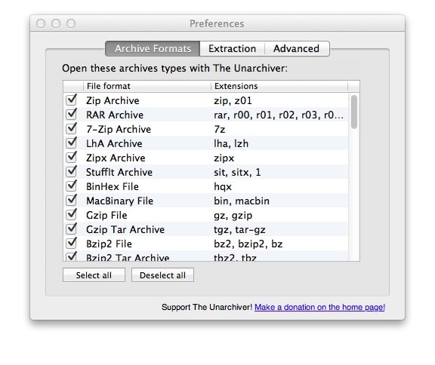Click the Select all button
This screenshot has height=365, width=435.
(x=94, y=275)
